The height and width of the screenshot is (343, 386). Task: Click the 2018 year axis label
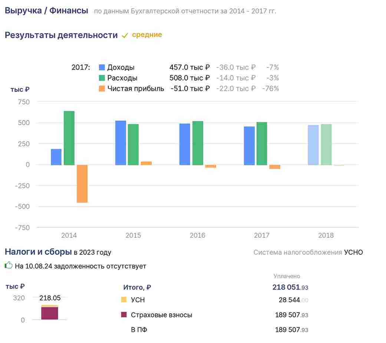(326, 235)
